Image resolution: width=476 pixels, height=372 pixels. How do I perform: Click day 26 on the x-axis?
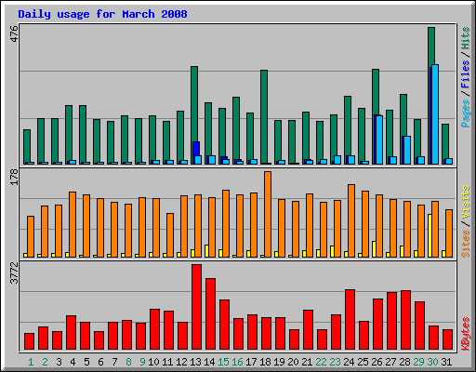[377, 362]
